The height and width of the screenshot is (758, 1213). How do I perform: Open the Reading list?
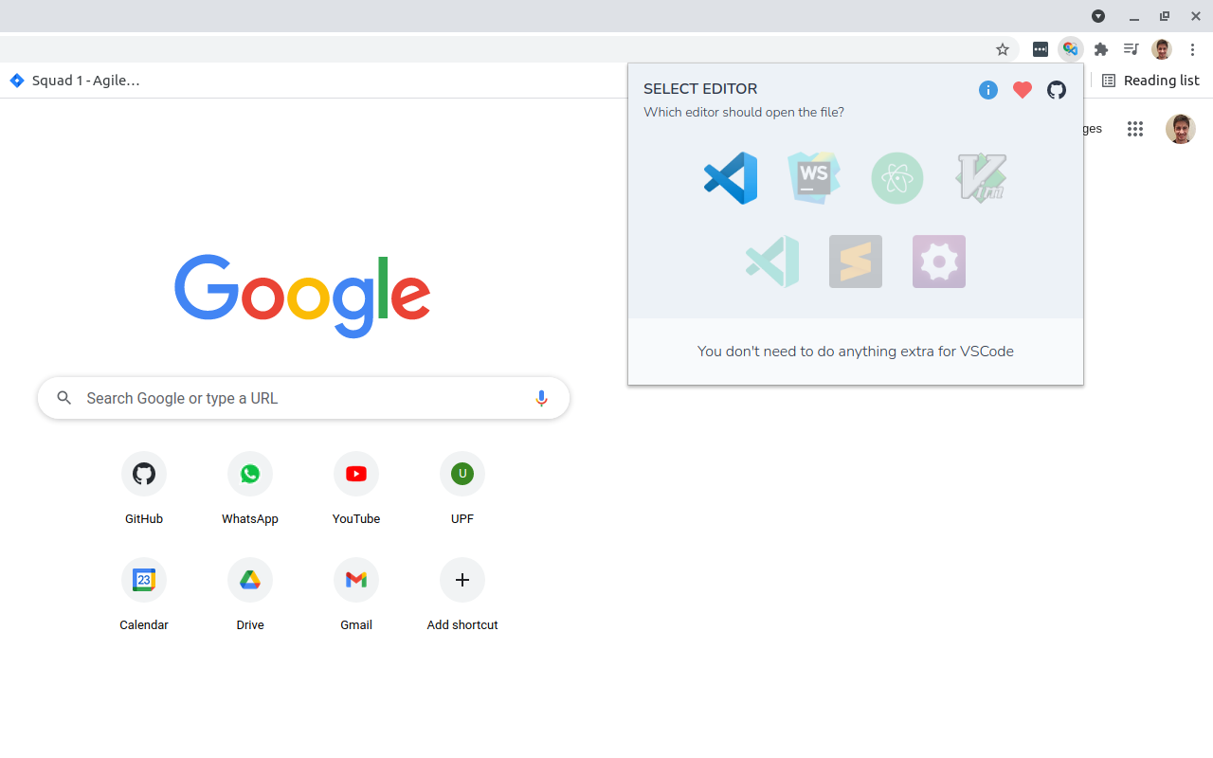[x=1150, y=81]
